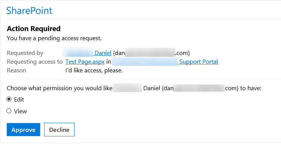Click the 'Requested by' field label
The image size is (281, 158).
click(25, 53)
